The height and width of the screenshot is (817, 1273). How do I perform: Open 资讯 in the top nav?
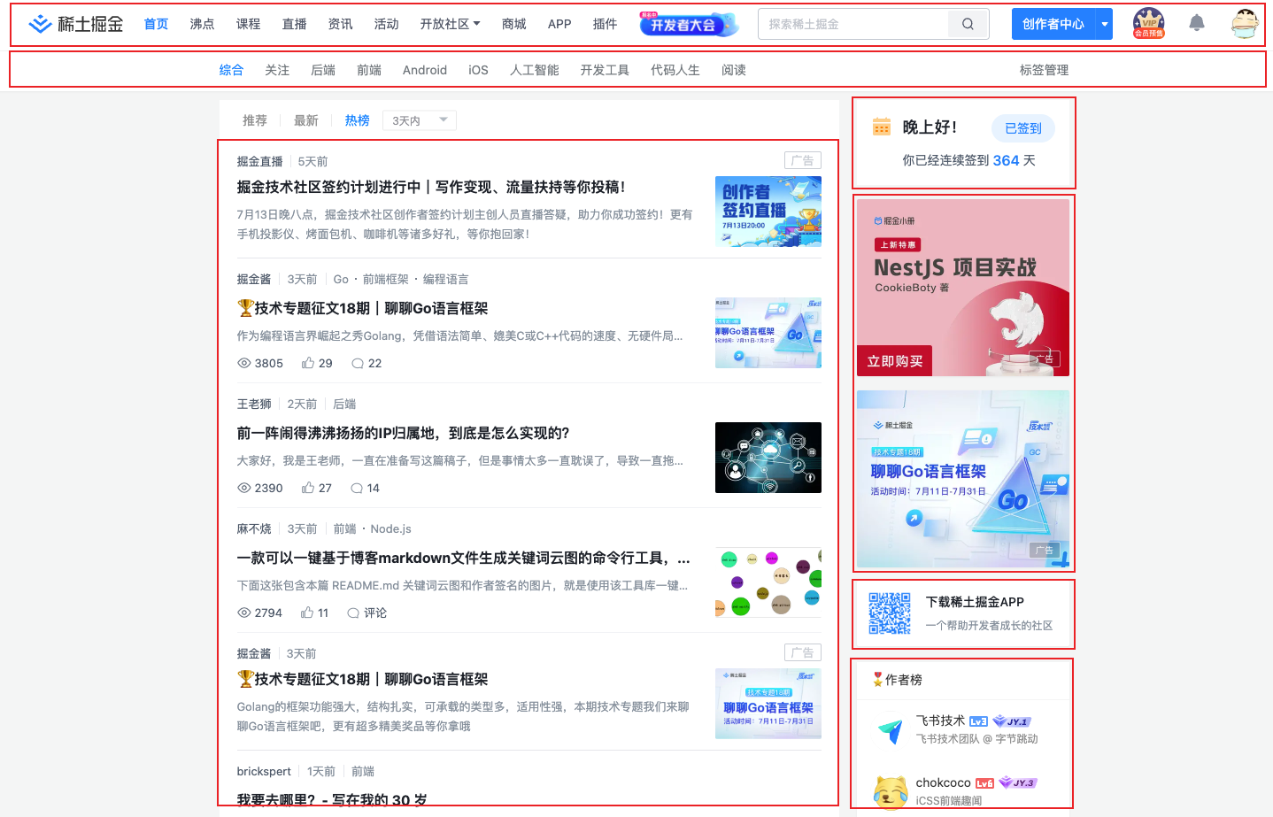point(340,24)
